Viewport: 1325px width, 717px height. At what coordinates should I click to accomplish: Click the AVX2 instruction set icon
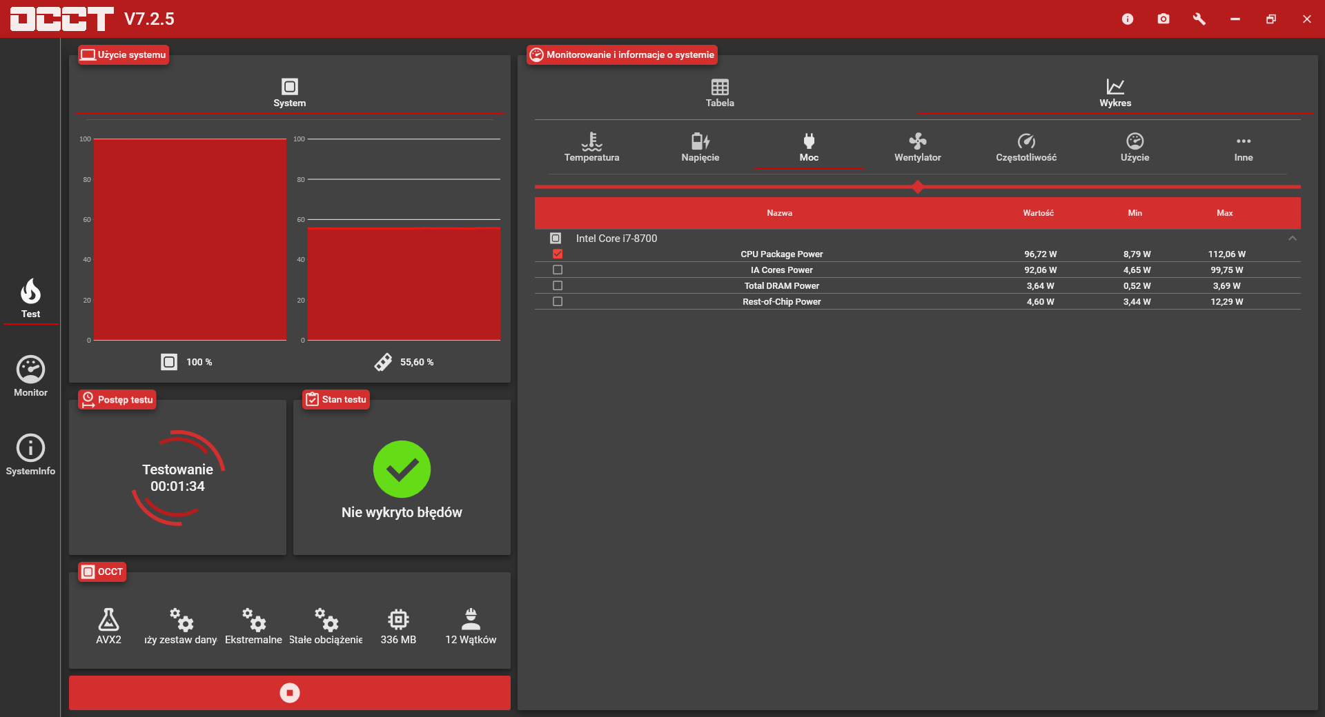tap(108, 619)
